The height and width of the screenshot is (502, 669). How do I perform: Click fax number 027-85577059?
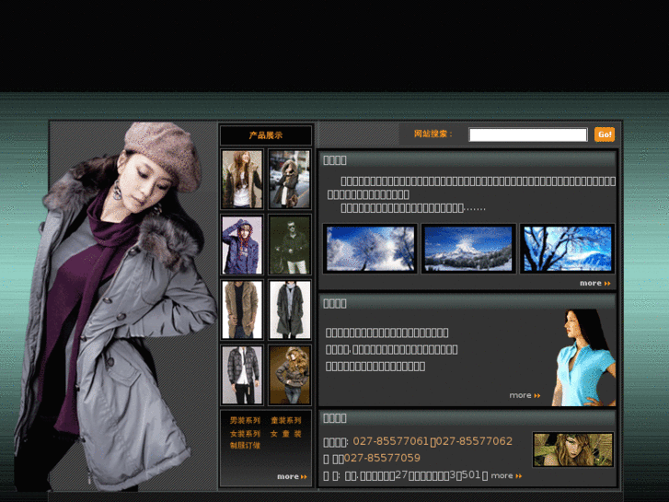[x=382, y=458]
